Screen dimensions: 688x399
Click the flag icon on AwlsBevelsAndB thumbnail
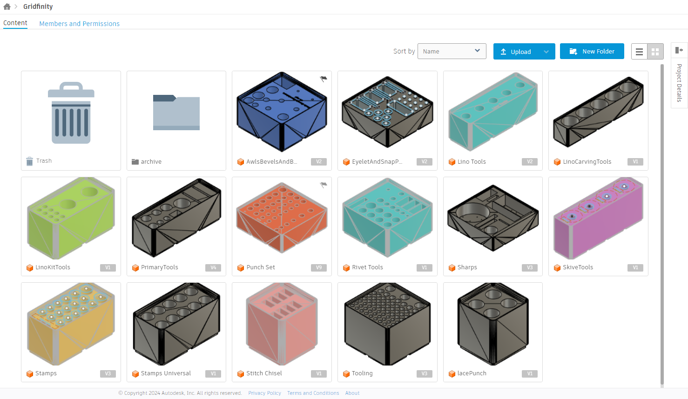[x=323, y=79]
